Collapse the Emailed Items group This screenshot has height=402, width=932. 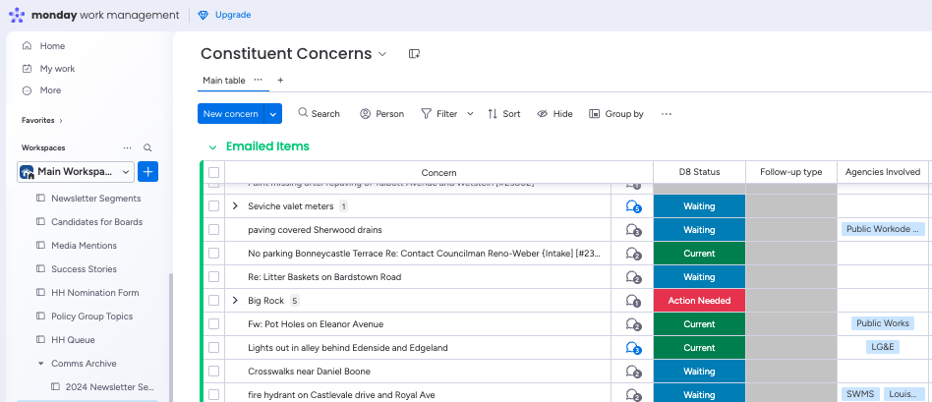tap(212, 146)
